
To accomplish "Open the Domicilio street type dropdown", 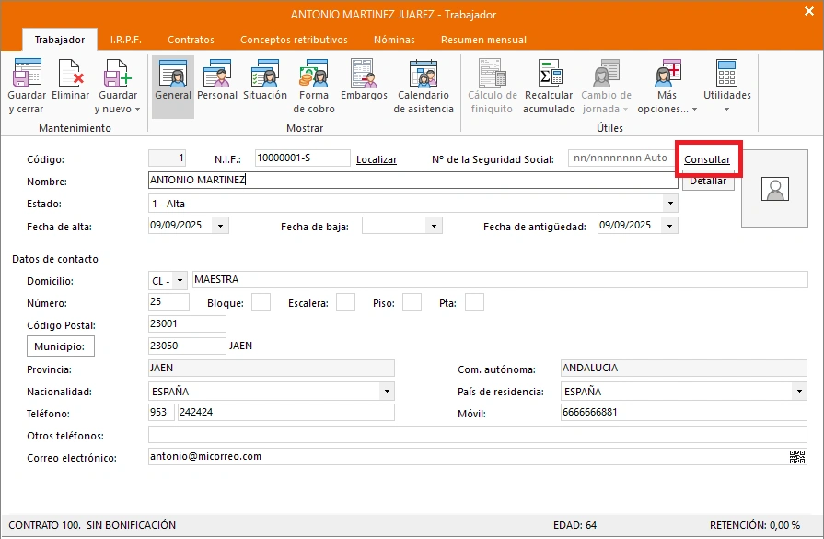I will coord(179,280).
